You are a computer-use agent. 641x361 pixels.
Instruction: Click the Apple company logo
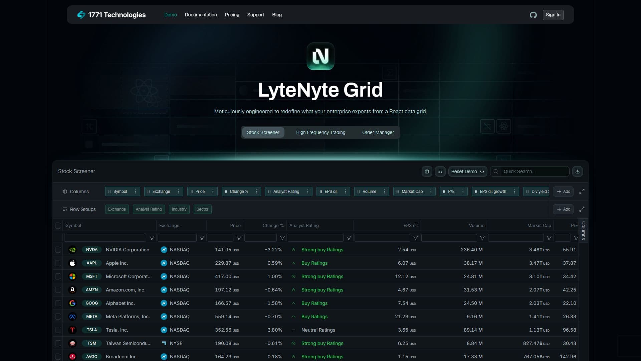(x=72, y=263)
